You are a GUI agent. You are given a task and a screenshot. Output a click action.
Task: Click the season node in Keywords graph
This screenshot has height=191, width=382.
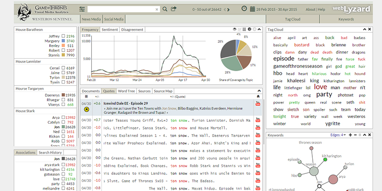314,171
